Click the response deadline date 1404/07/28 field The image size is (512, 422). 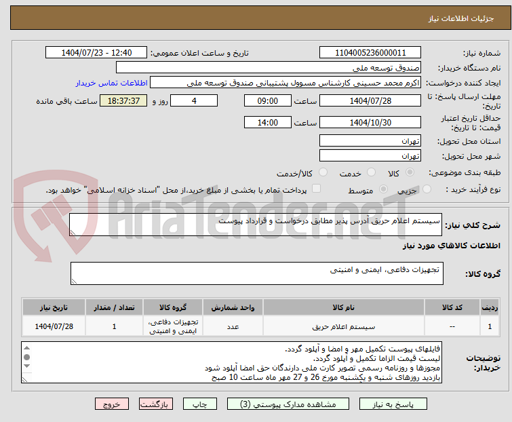click(x=370, y=100)
